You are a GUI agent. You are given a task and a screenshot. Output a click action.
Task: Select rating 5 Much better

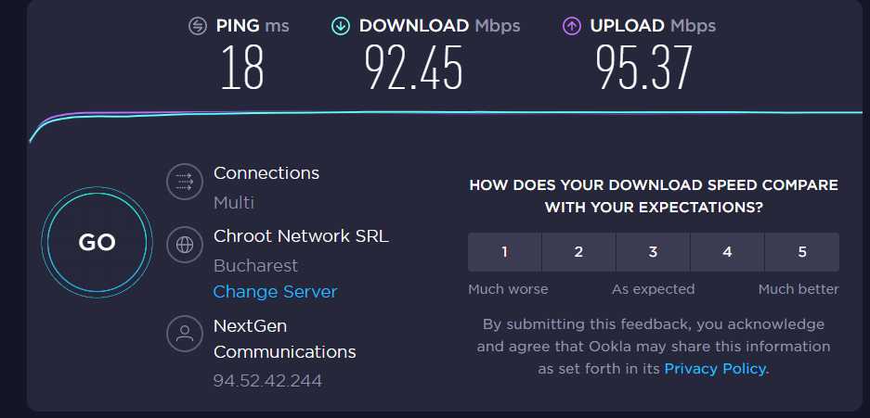pyautogui.click(x=802, y=252)
